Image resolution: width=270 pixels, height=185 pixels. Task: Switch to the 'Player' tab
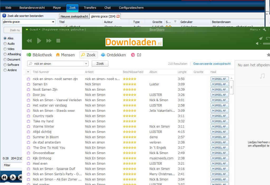[57, 8]
